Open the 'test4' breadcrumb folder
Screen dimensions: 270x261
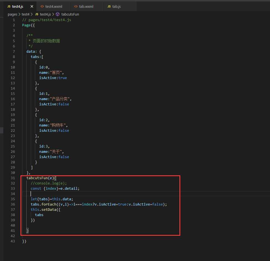coord(25,14)
